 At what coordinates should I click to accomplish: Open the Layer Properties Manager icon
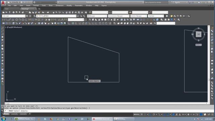pyautogui.click(x=35, y=16)
